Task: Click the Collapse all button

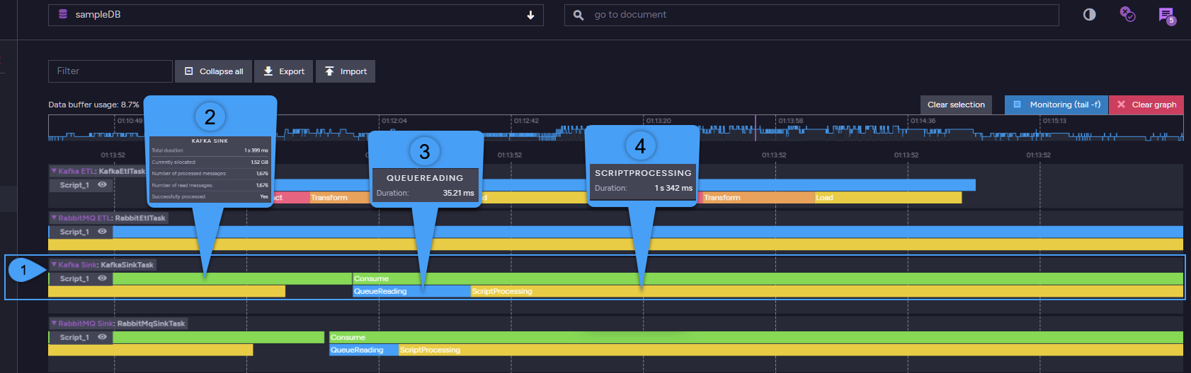Action: tap(213, 71)
